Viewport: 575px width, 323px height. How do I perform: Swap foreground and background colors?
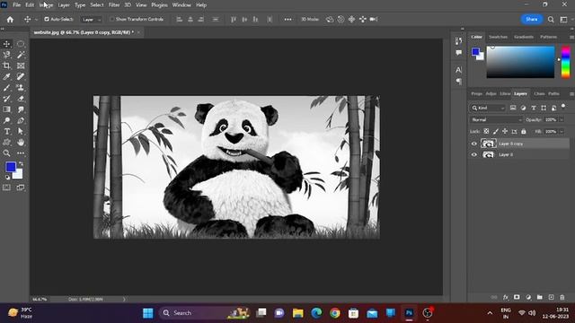point(21,164)
